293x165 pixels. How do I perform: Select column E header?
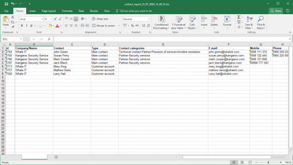click(163, 44)
